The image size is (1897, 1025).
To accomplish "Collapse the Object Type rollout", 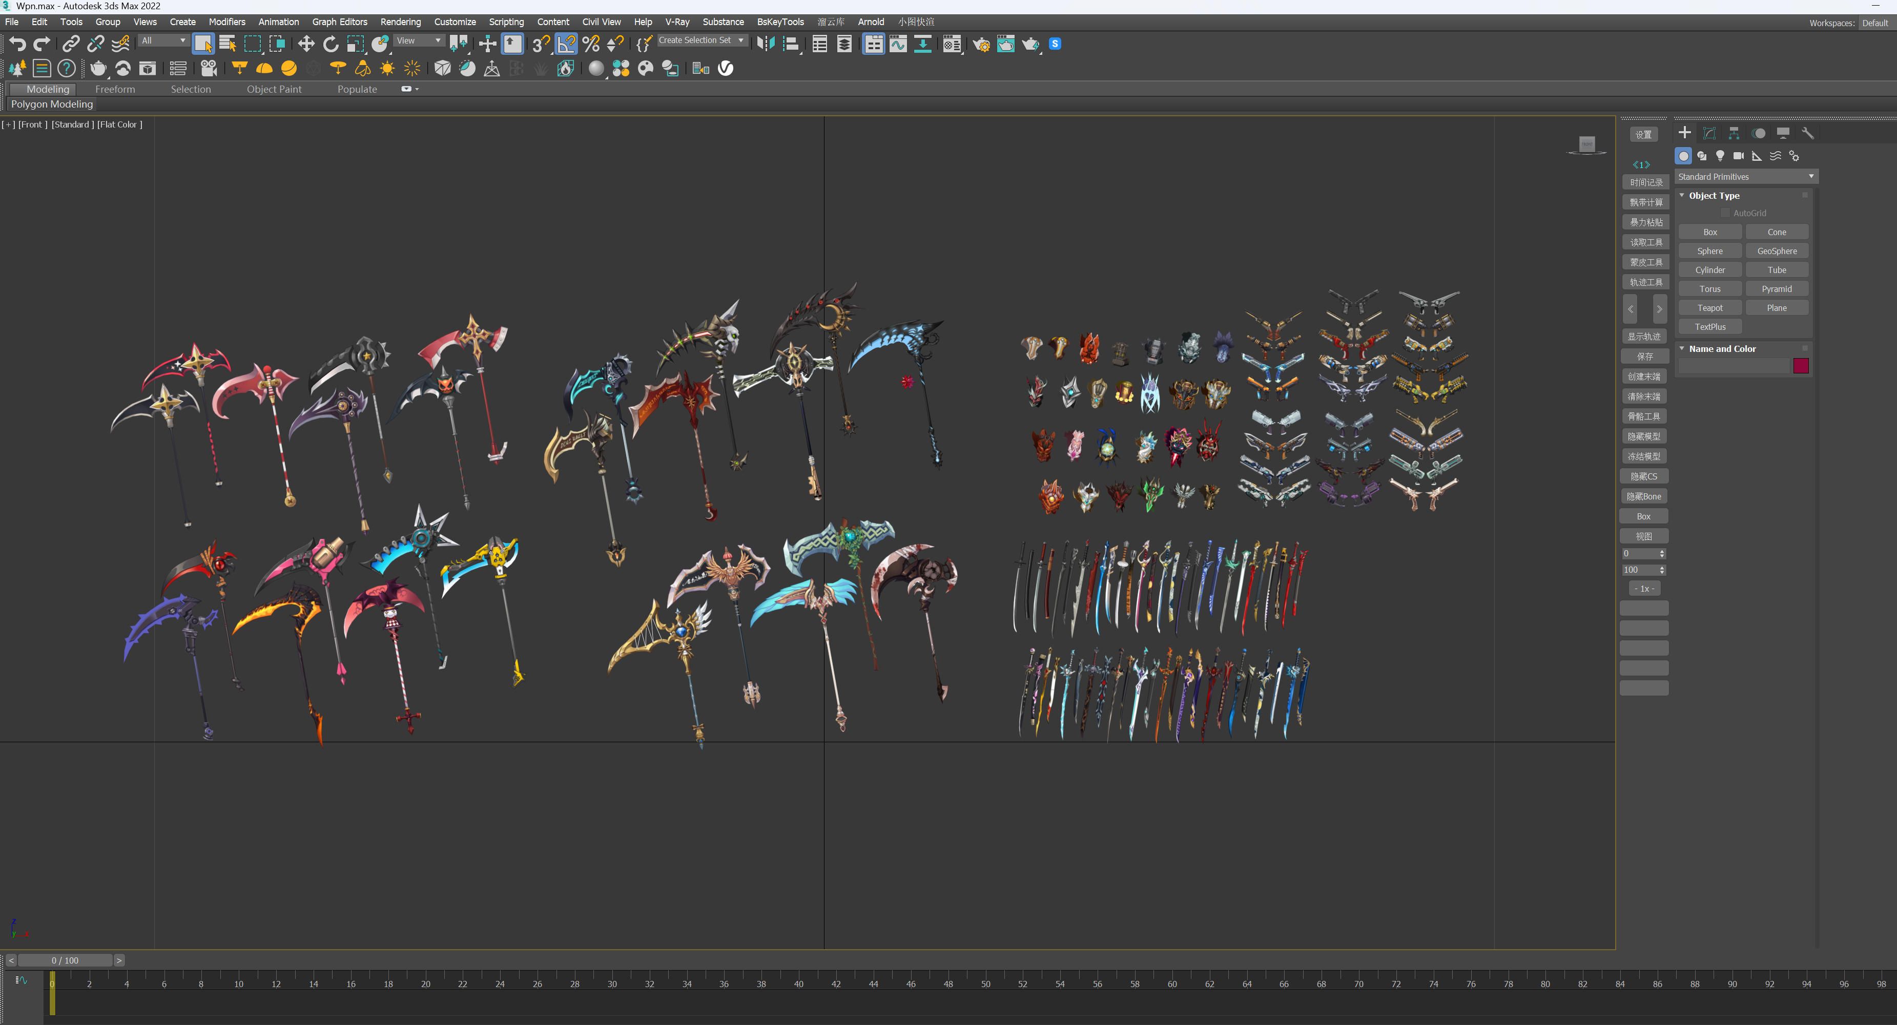I will [1714, 196].
